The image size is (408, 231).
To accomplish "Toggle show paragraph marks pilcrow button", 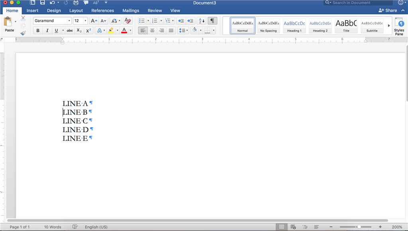I will (x=212, y=21).
